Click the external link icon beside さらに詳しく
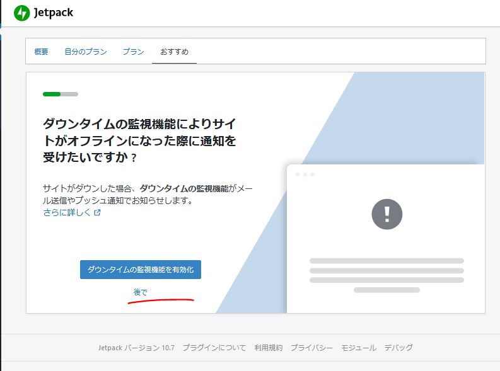500x371 pixels. (x=97, y=213)
